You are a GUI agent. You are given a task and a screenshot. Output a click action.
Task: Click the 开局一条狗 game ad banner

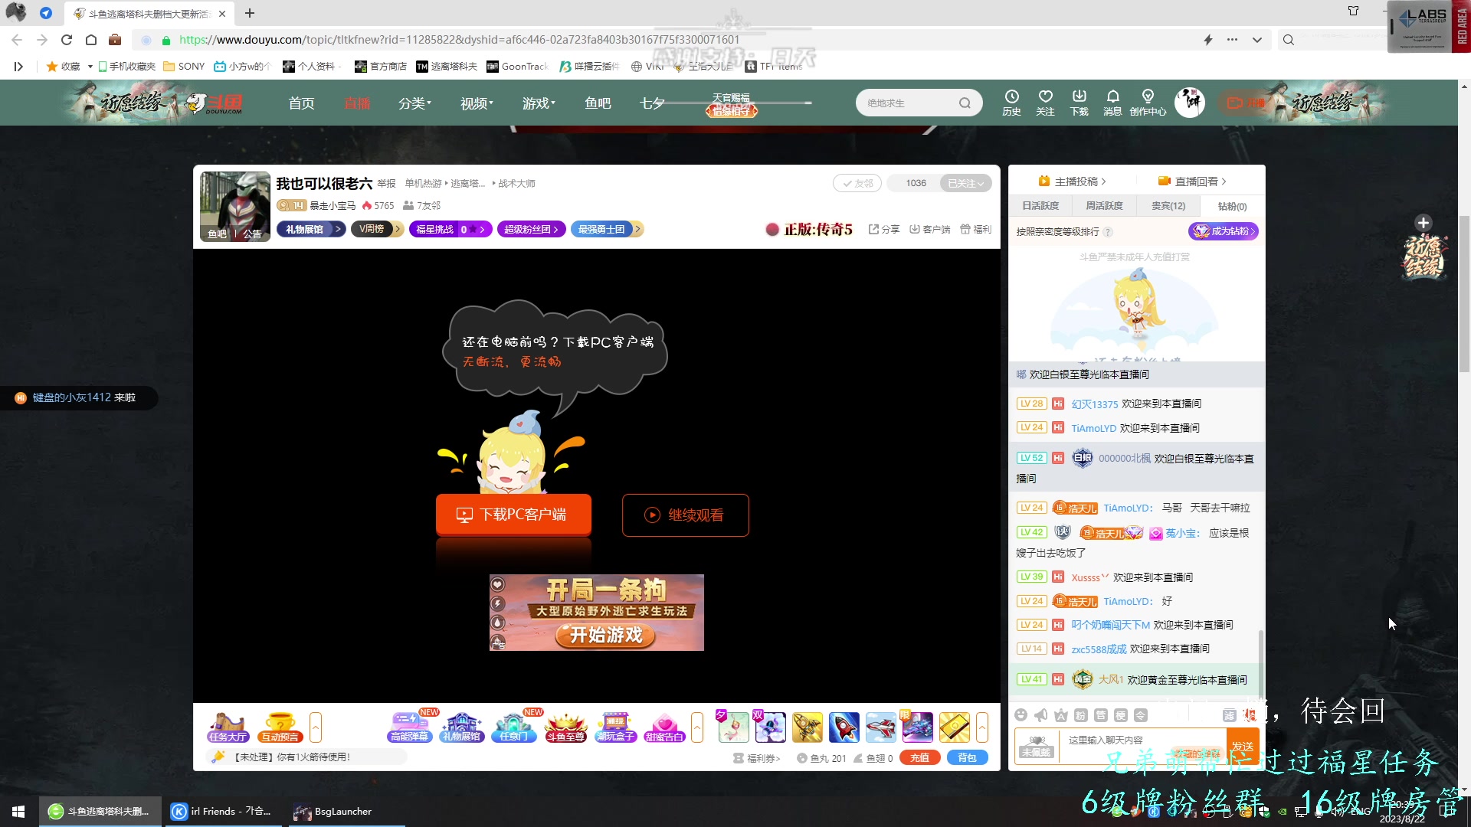click(x=596, y=613)
